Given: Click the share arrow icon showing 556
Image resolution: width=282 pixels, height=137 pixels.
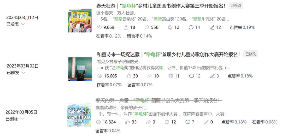Looking at the screenshot, I should pos(147,27).
